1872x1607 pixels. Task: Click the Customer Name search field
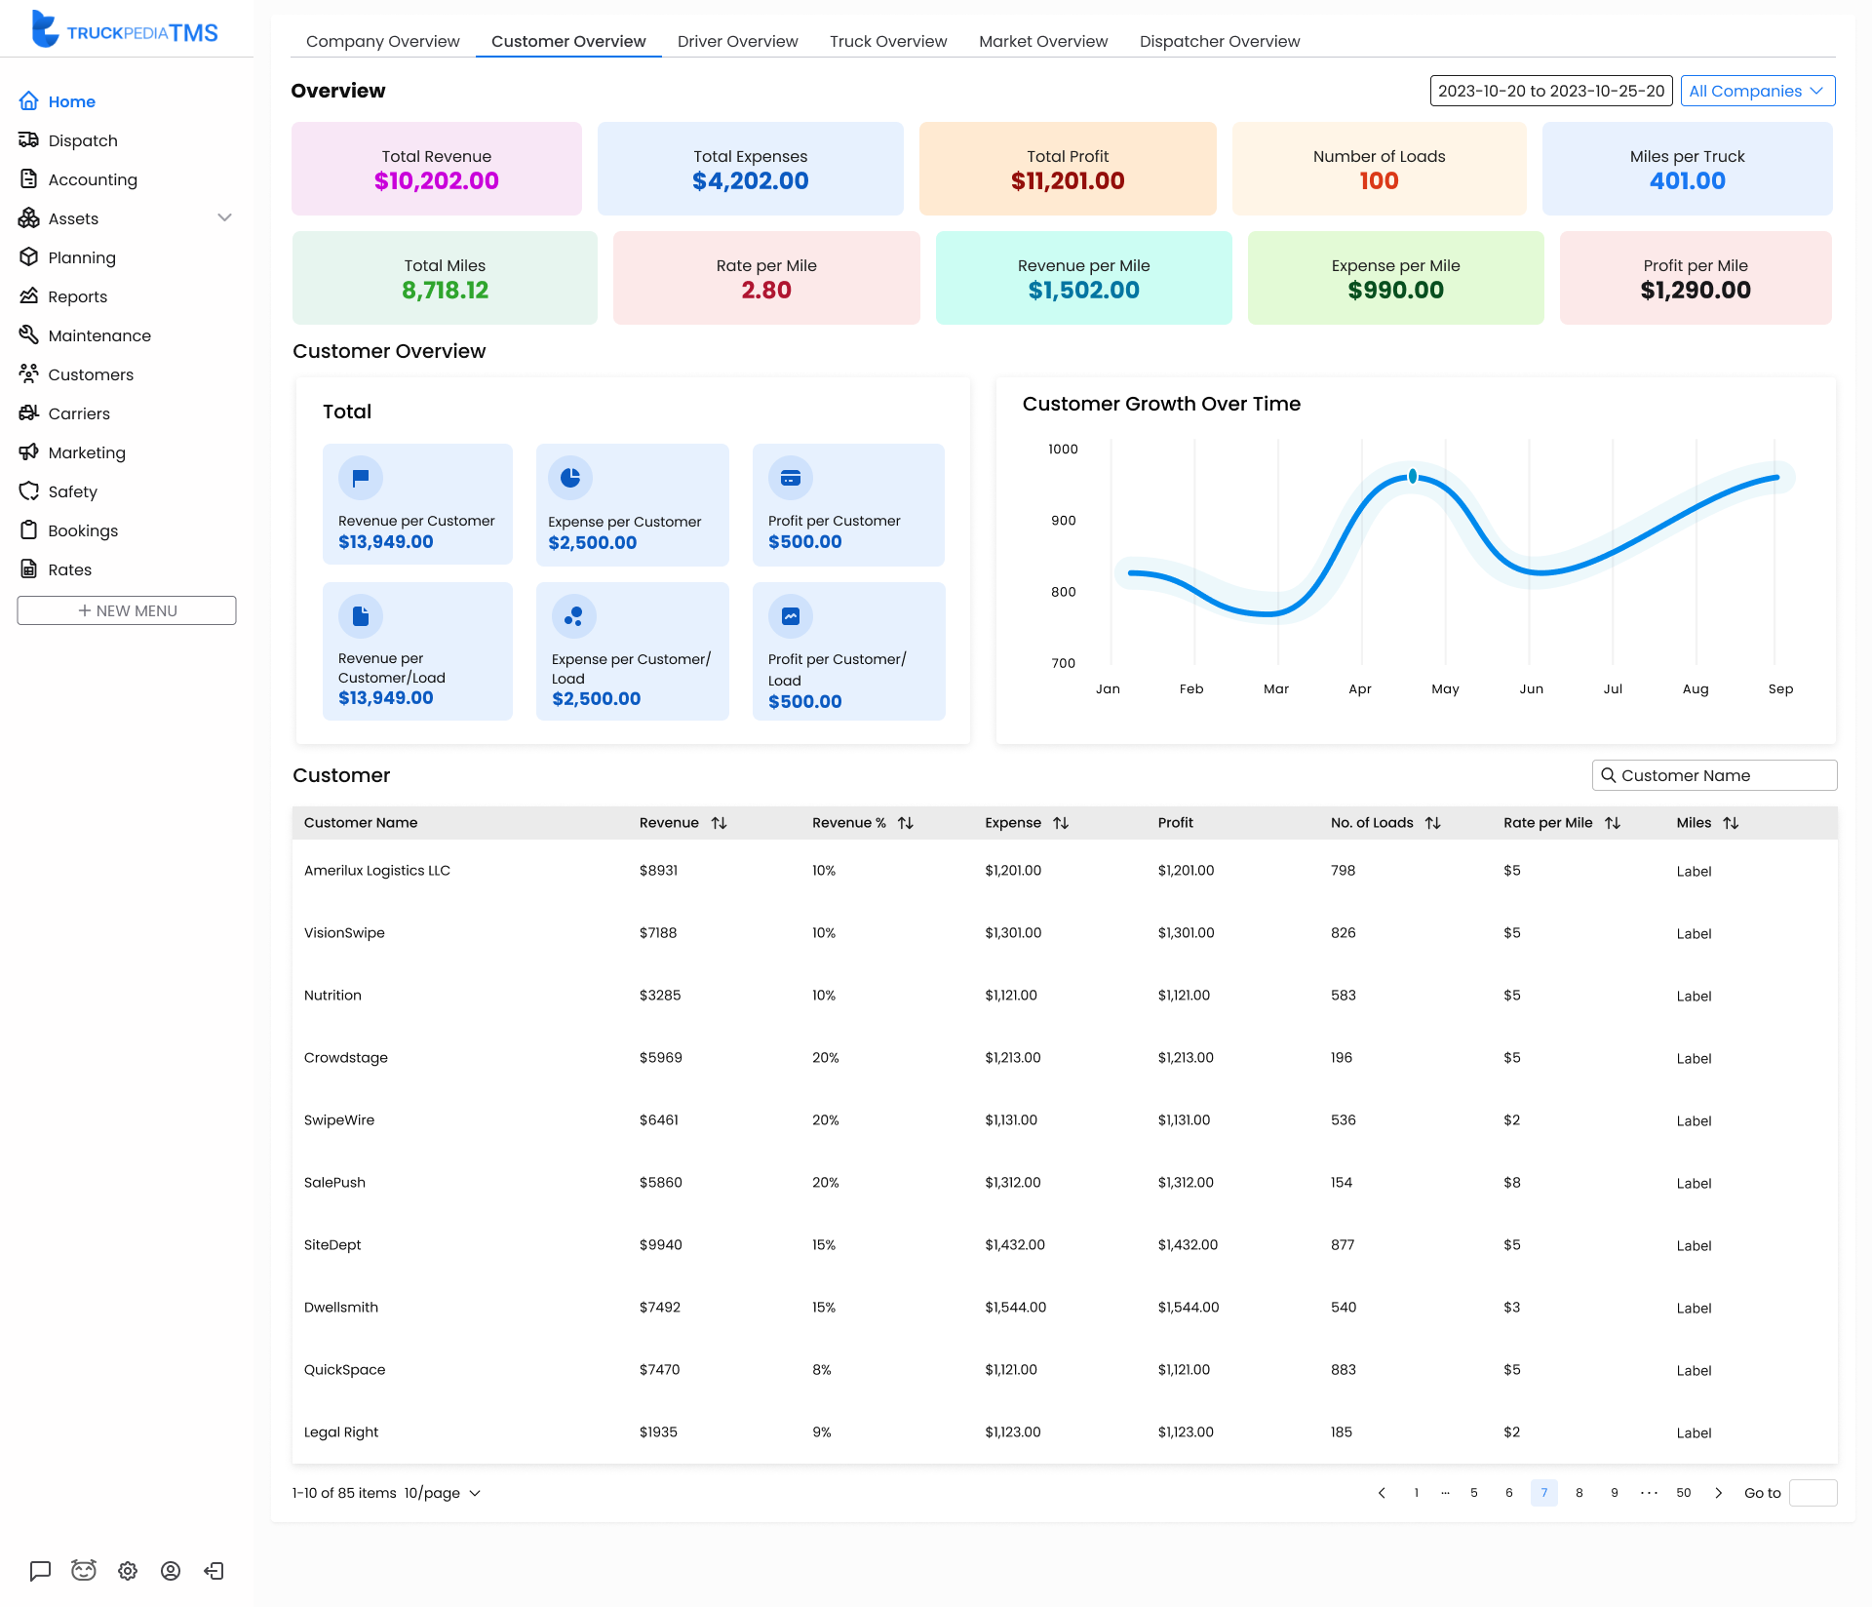(1715, 775)
